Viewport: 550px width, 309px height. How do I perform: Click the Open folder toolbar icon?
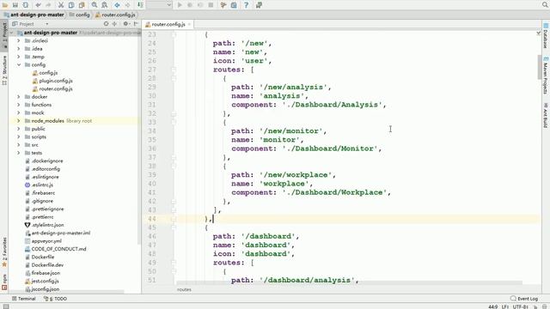(x=5, y=5)
